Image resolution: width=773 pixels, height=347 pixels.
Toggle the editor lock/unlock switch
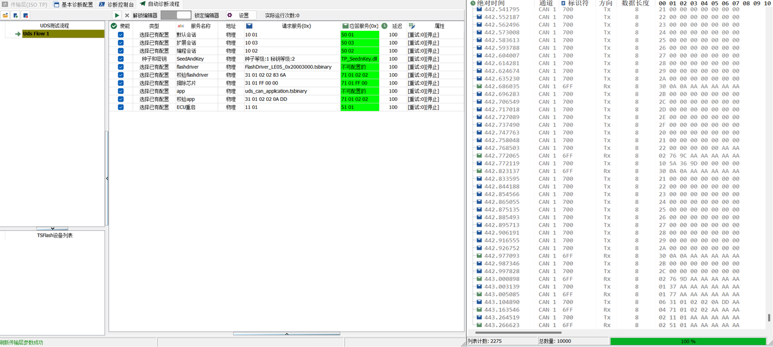(x=176, y=15)
